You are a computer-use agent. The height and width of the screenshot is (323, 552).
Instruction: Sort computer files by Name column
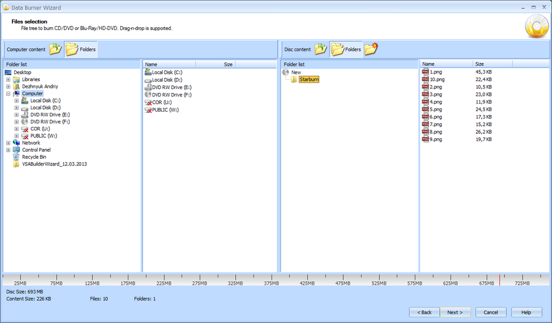169,65
